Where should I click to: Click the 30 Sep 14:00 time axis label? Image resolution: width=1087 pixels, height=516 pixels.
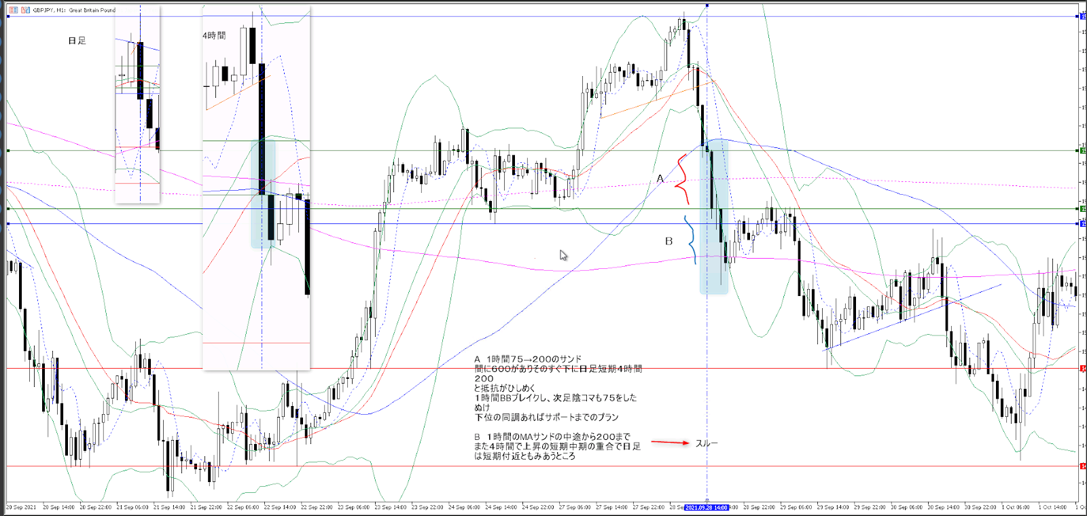pyautogui.click(x=944, y=507)
